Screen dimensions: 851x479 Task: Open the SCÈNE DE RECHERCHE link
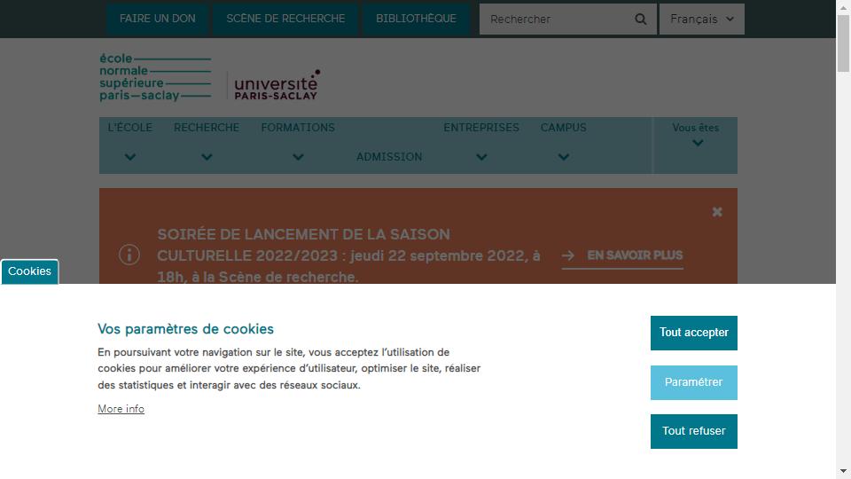(x=285, y=19)
